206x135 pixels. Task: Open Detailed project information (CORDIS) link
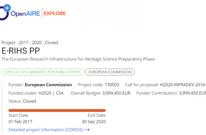click(46, 130)
